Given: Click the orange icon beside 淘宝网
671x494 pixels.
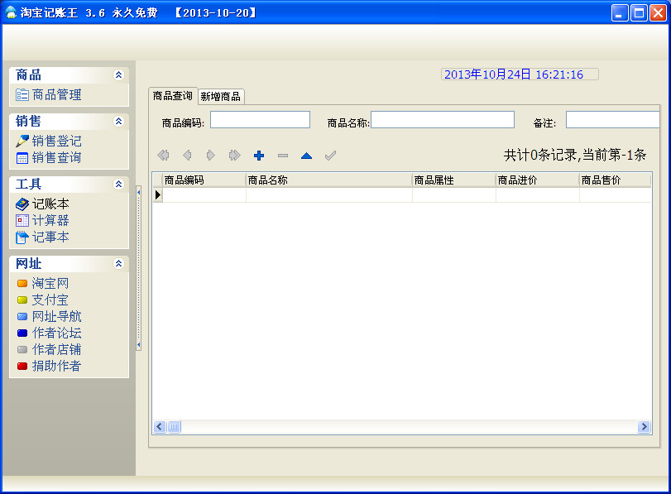Looking at the screenshot, I should pos(22,283).
